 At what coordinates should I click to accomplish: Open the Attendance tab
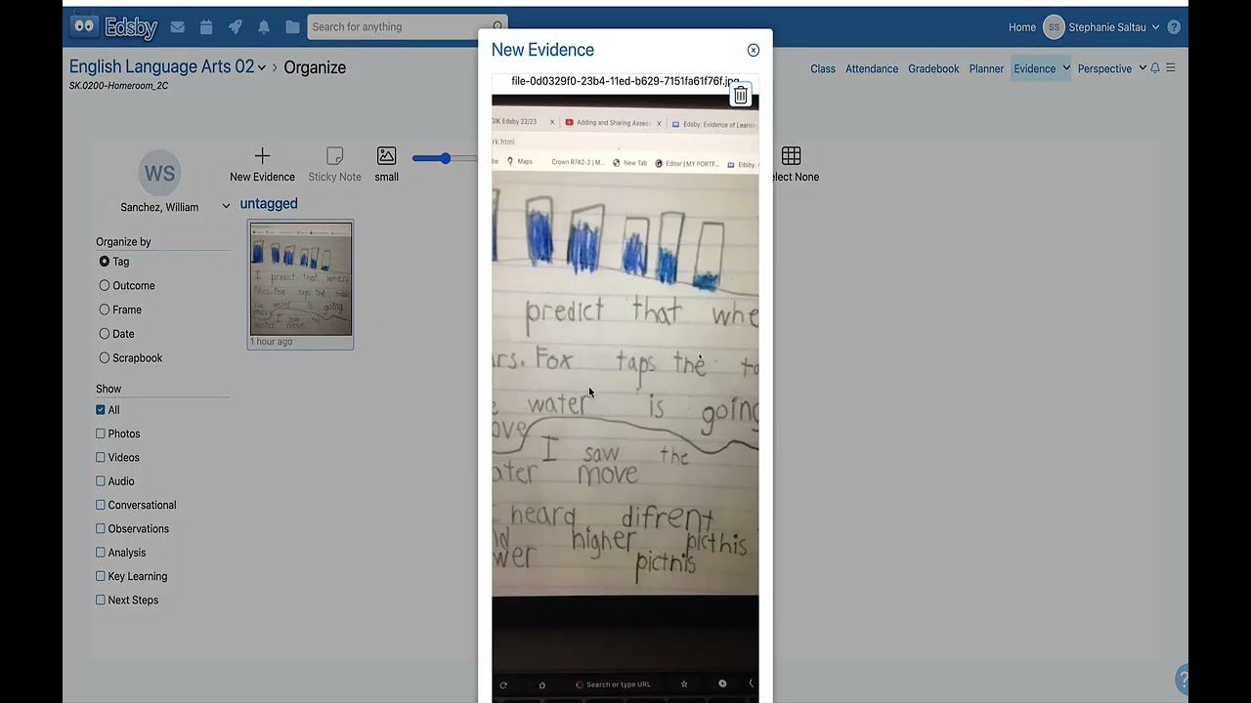[872, 68]
